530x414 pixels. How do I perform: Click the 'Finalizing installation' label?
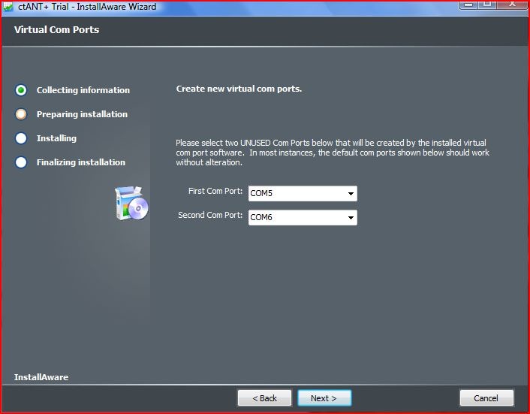point(81,162)
